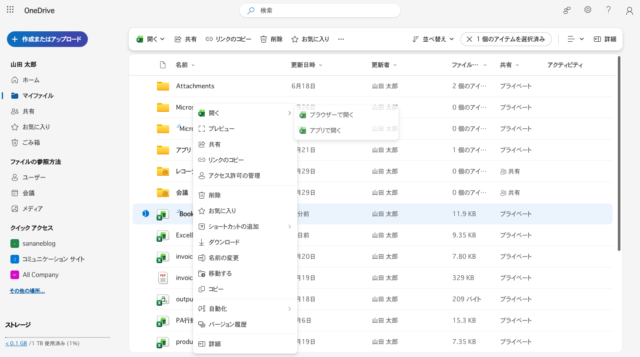Click the search box 検索

coord(320,10)
